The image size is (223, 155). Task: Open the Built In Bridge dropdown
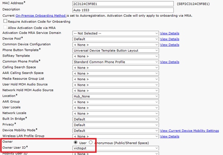[116, 119]
